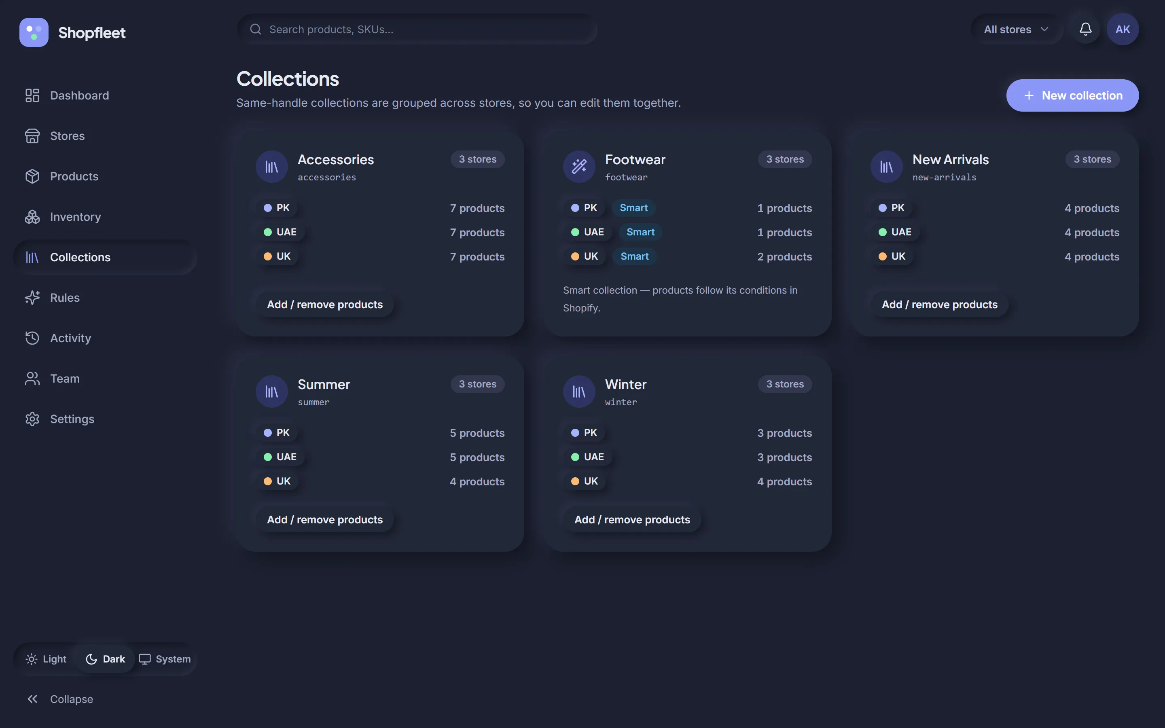The height and width of the screenshot is (728, 1165).
Task: Click the Smart badge on Footwear UK row
Action: point(635,257)
